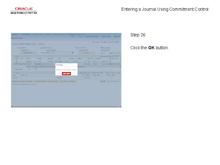The height and width of the screenshot is (165, 220).
Task: Click the Help link
Action: pyautogui.click(x=102, y=42)
